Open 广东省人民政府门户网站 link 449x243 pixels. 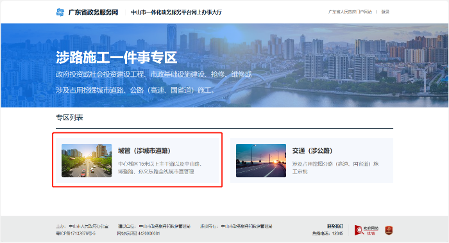(x=350, y=12)
